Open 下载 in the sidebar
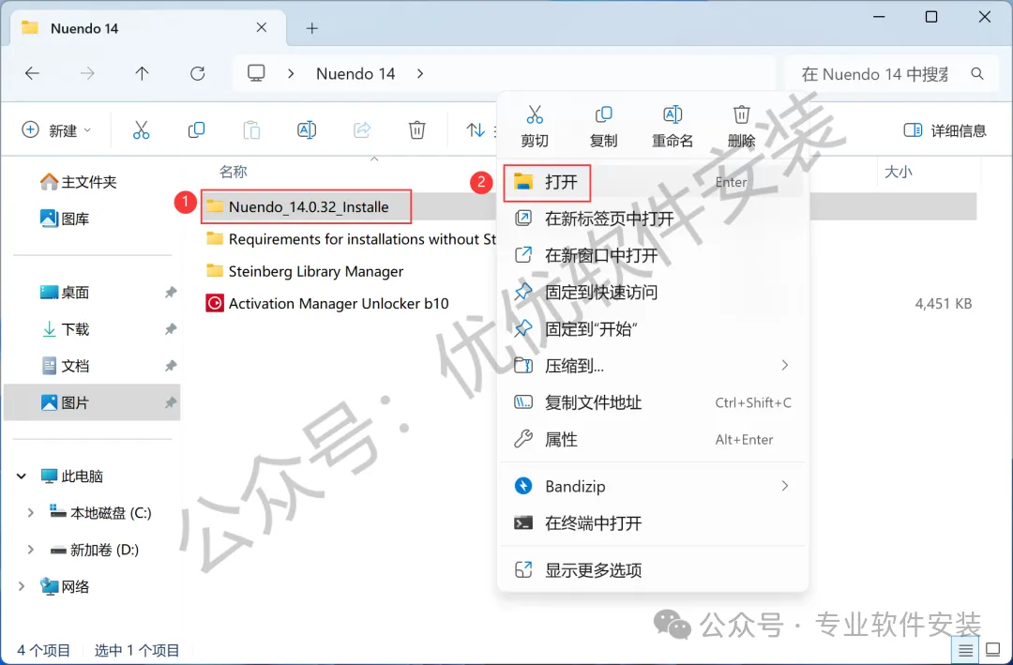Image resolution: width=1013 pixels, height=665 pixels. (x=65, y=329)
